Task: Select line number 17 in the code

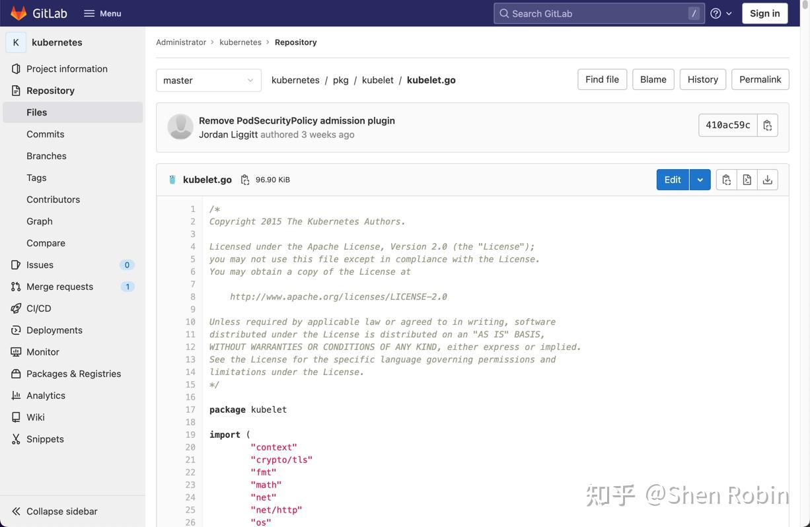Action: tap(190, 409)
